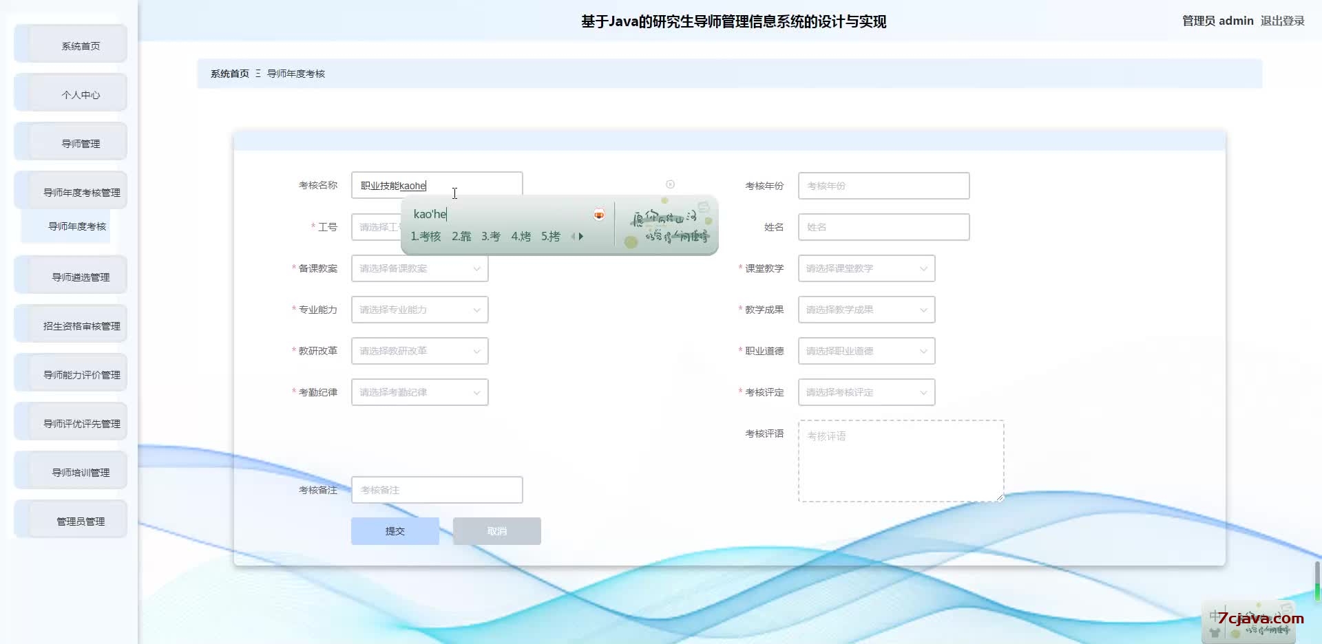Click the breadcrumb list icon beside 系统首页

[258, 74]
